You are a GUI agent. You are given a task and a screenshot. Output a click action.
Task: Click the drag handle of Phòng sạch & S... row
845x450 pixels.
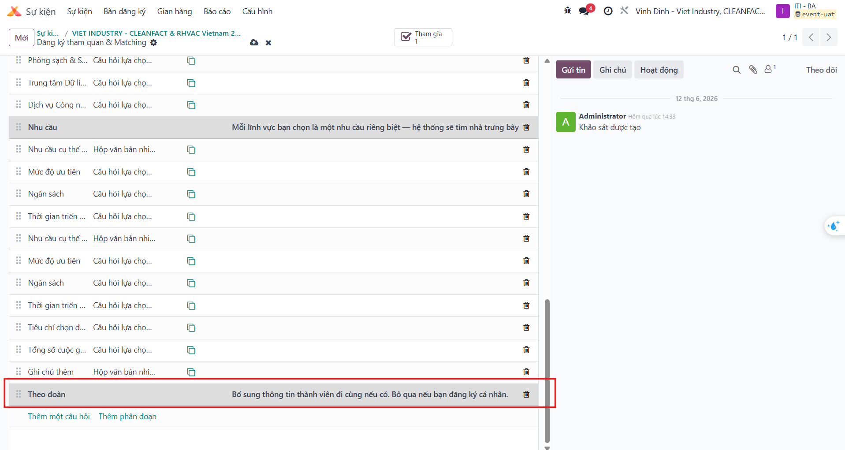(19, 60)
